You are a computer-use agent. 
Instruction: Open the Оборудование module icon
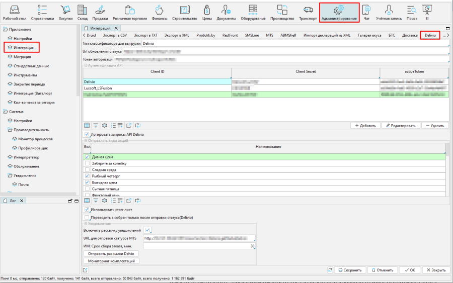pyautogui.click(x=253, y=13)
